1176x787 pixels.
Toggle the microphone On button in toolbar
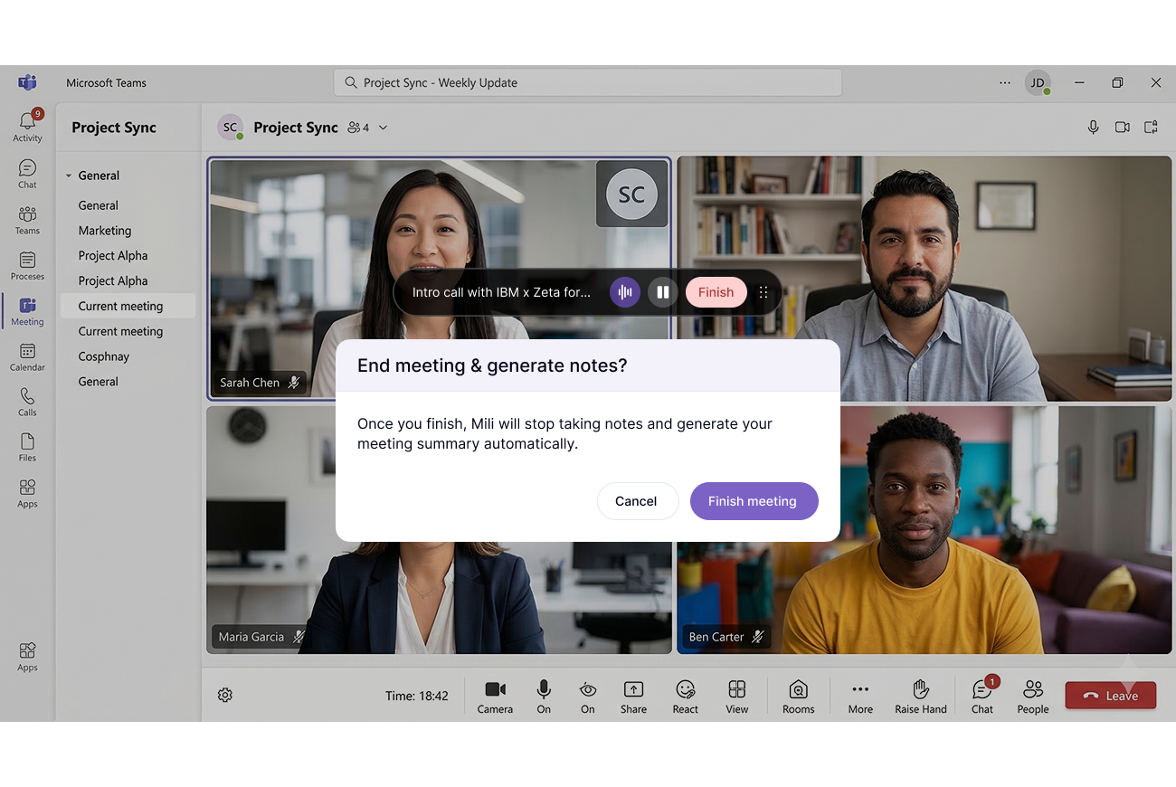[x=544, y=697]
